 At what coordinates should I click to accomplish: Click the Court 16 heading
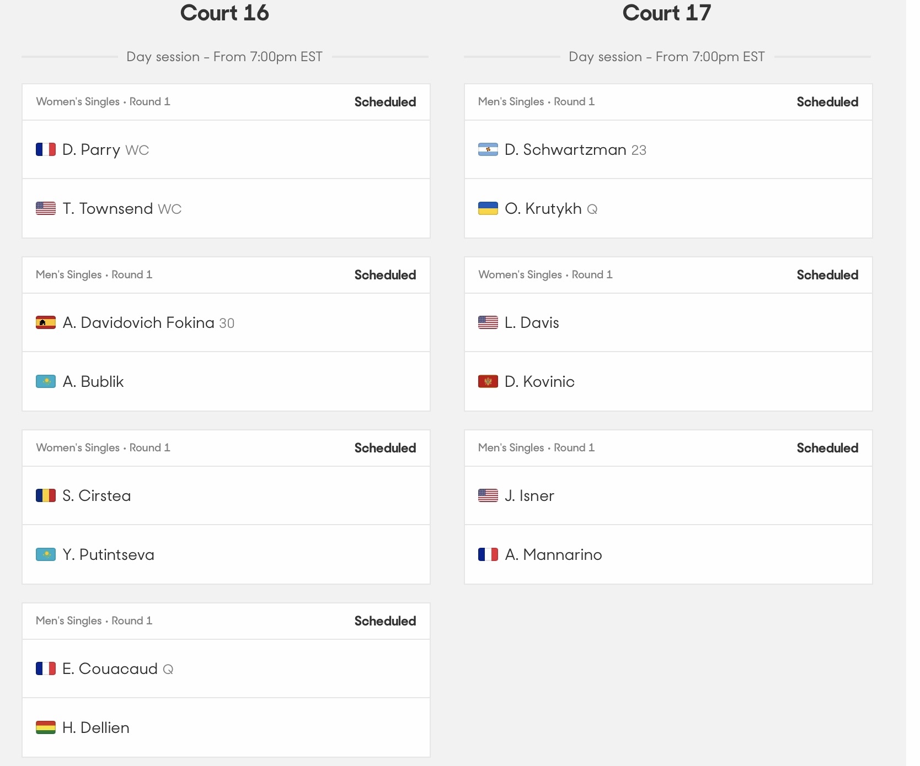click(224, 13)
